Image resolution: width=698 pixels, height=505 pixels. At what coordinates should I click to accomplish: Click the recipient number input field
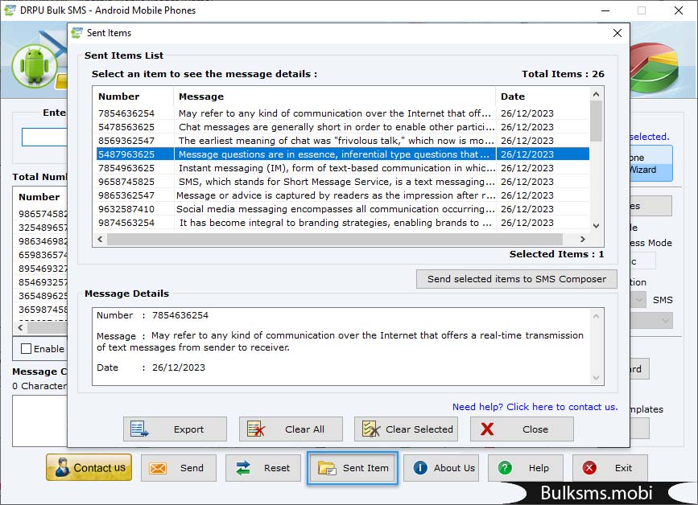44,137
